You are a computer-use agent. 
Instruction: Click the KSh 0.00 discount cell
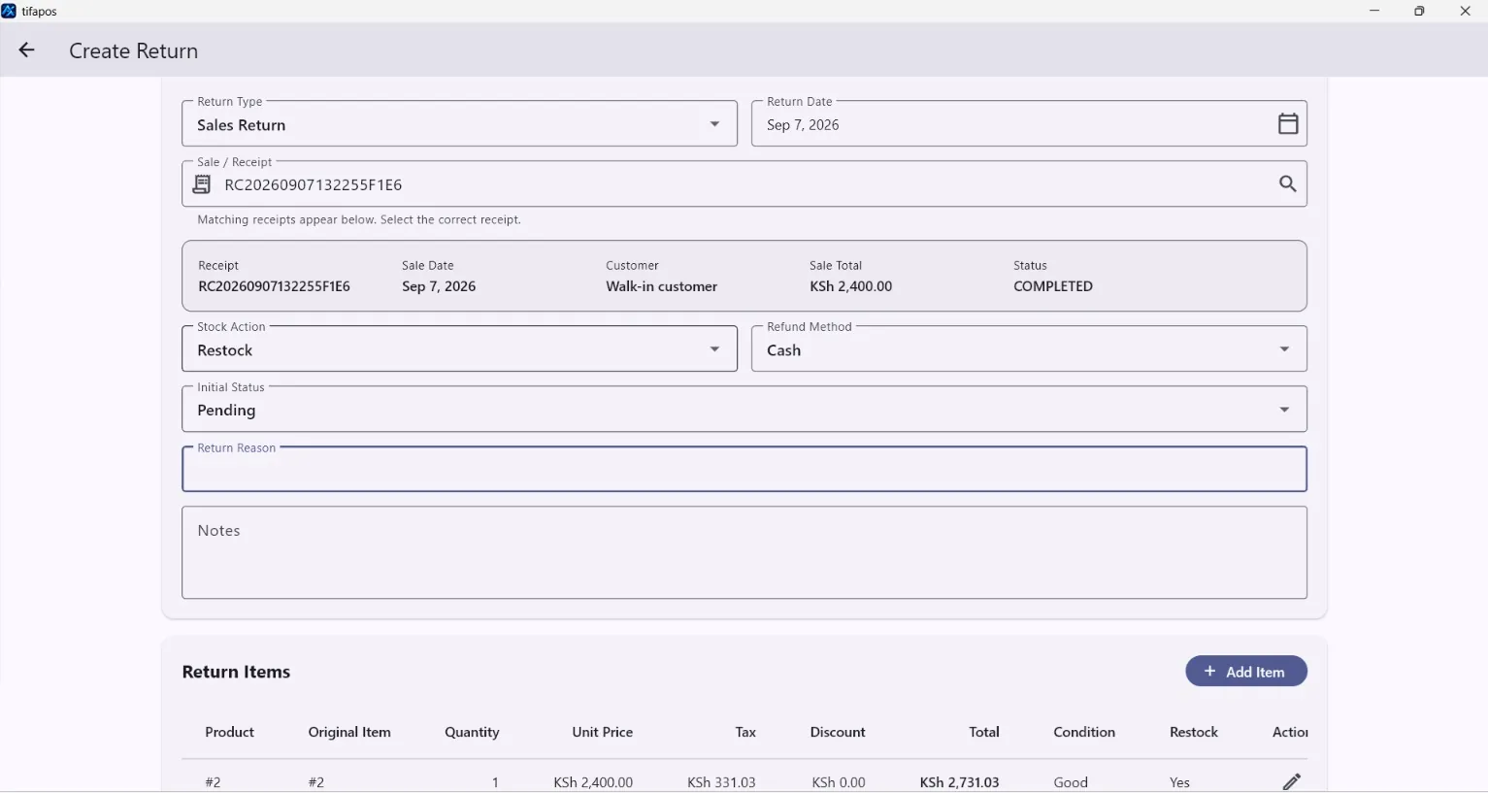point(839,782)
